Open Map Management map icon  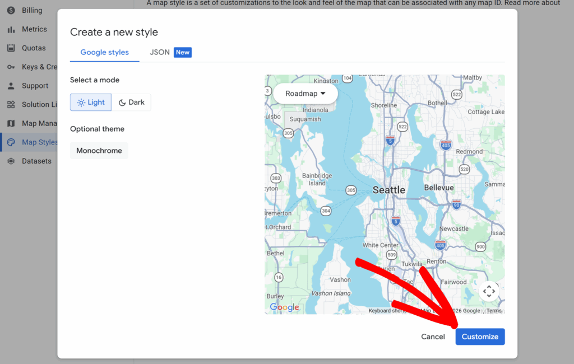click(11, 123)
